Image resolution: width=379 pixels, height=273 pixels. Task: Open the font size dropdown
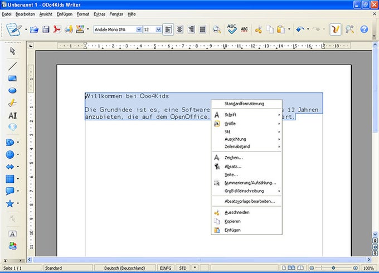(158, 30)
